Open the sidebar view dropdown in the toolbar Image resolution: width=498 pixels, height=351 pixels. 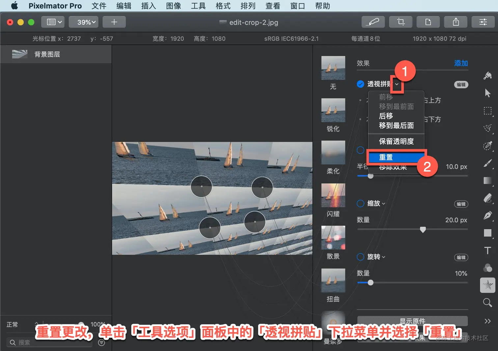53,22
